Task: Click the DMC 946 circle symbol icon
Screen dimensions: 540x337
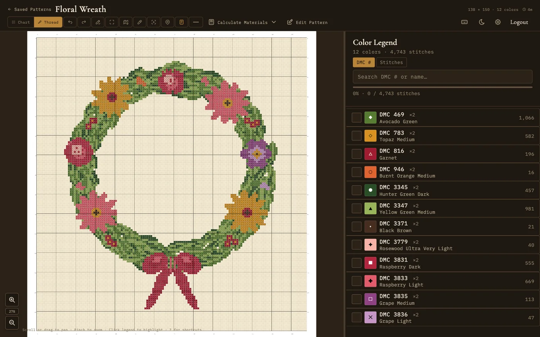Action: tap(370, 172)
